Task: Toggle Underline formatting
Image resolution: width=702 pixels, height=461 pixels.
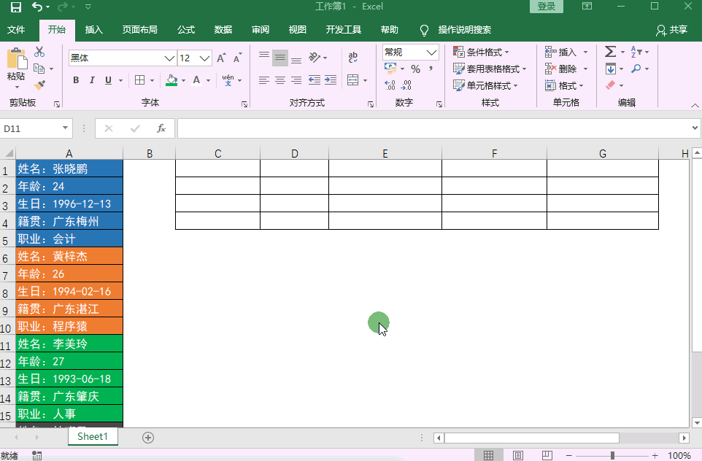Action: pos(108,80)
